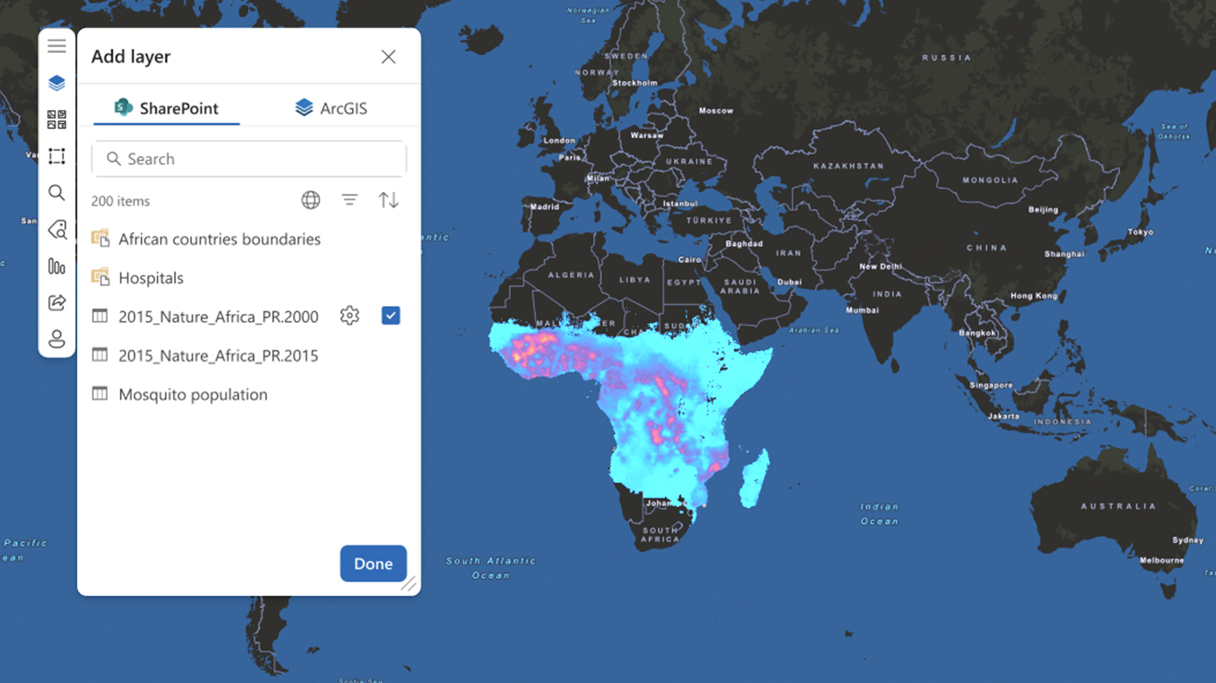
Task: Click the magnifier search icon in sidebar
Action: [x=56, y=193]
